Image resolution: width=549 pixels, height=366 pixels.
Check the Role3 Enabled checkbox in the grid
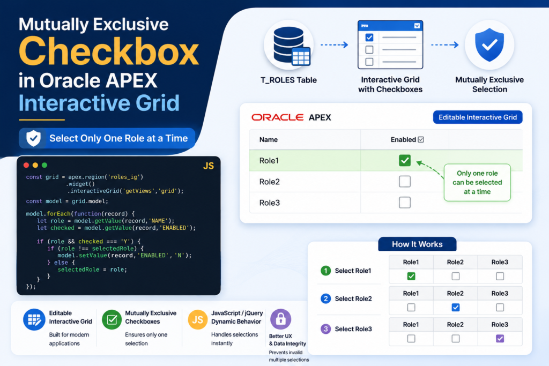point(405,203)
